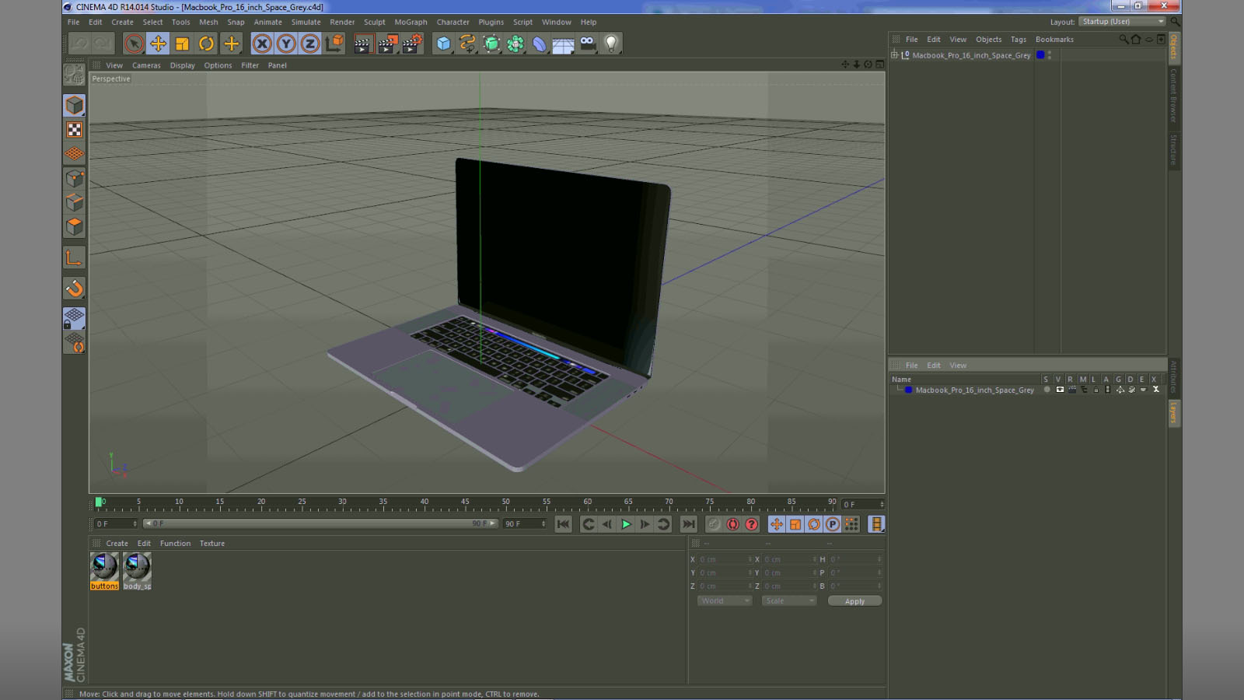The height and width of the screenshot is (700, 1244).
Task: Toggle parameter keyframe recording P icon
Action: [x=833, y=524]
